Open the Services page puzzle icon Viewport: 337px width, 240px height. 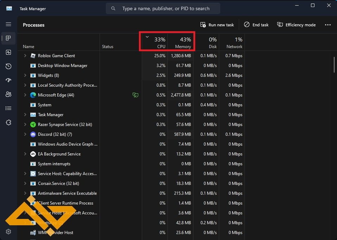[x=8, y=122]
